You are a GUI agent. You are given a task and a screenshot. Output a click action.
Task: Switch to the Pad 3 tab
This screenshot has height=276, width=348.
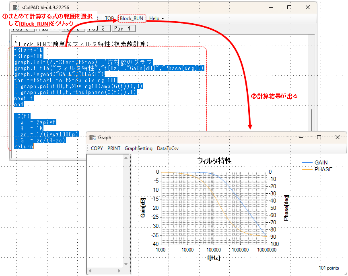98,28
